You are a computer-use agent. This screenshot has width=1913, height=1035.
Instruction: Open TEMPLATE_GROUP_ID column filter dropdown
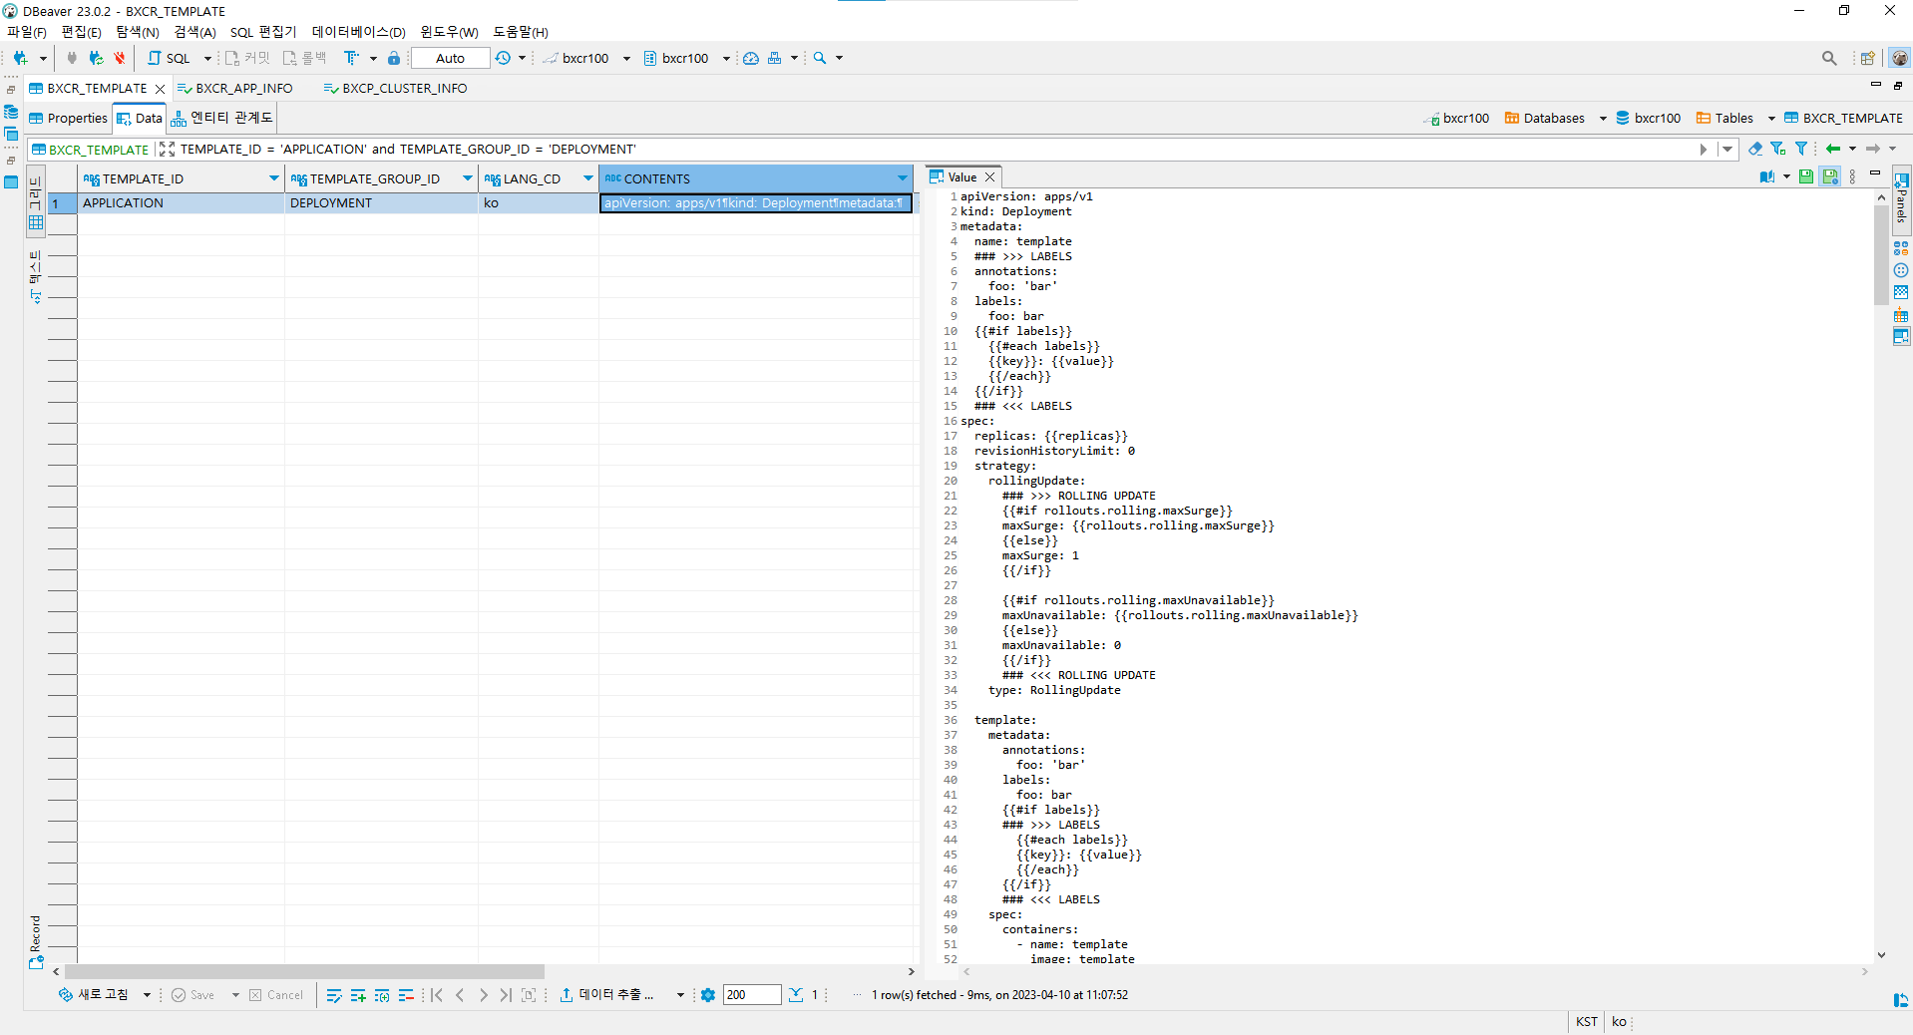pyautogui.click(x=467, y=178)
